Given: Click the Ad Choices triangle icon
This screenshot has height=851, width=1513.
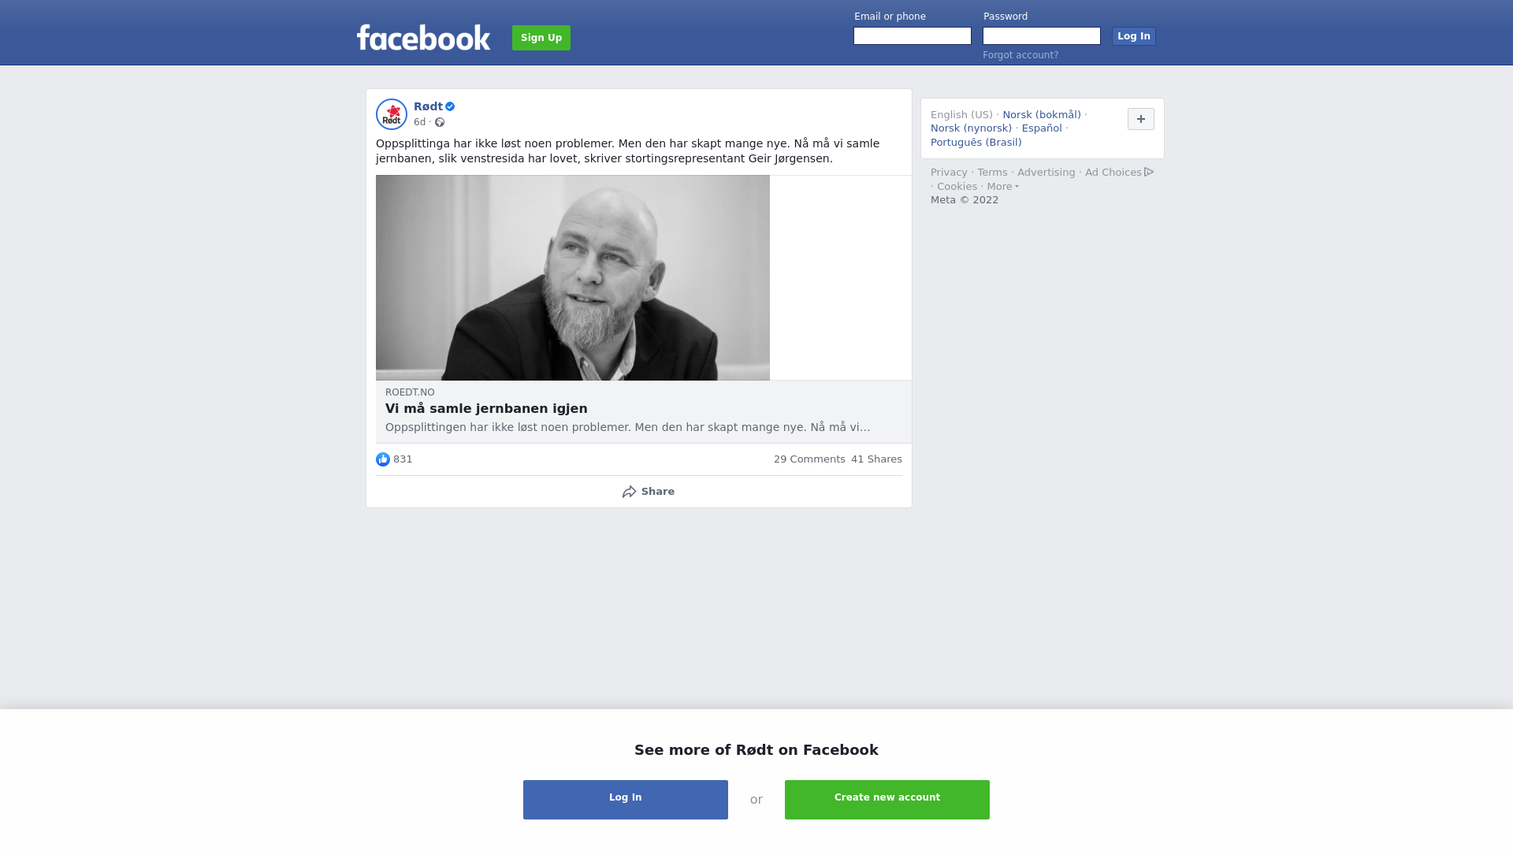Looking at the screenshot, I should (1149, 172).
